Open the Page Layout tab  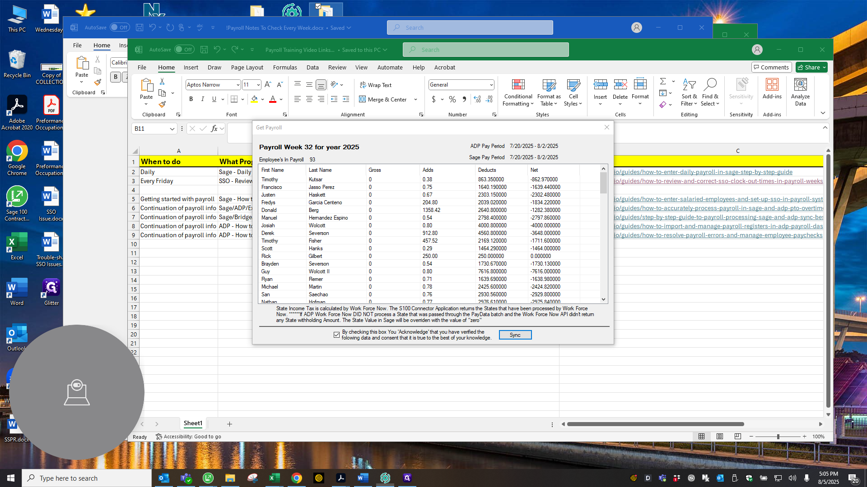point(247,67)
